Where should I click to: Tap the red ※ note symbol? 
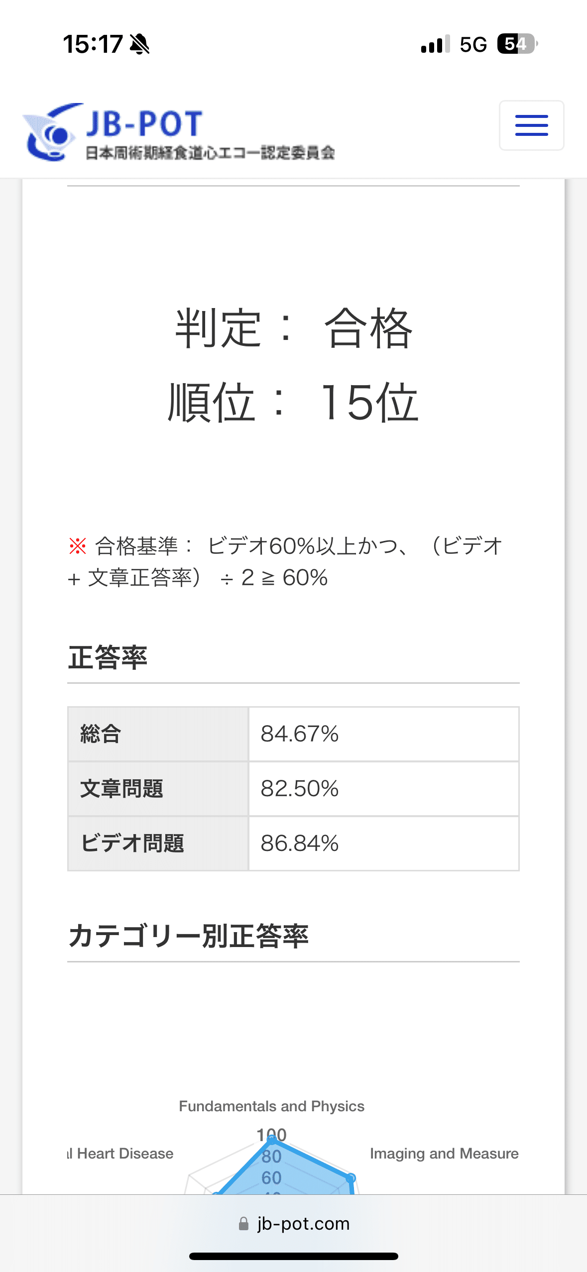[x=78, y=546]
